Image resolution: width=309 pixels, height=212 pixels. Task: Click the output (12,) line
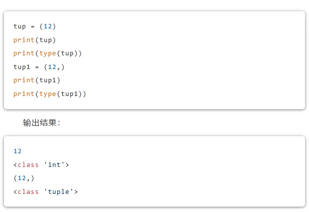pyautogui.click(x=24, y=178)
